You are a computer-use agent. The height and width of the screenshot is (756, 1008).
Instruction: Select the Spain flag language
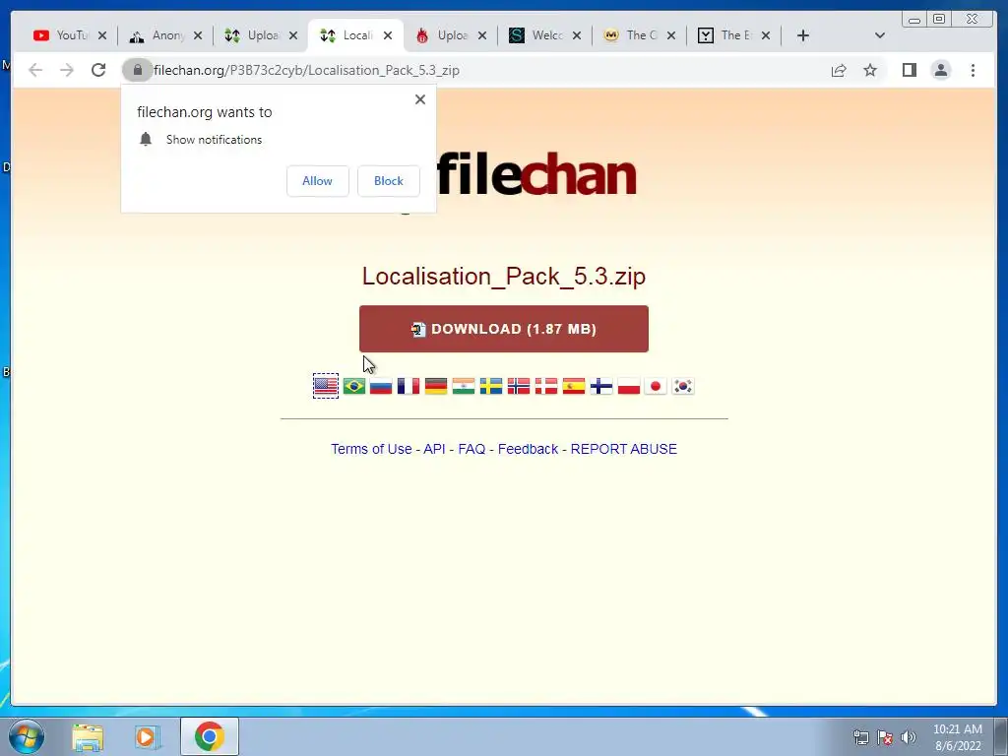tap(574, 386)
